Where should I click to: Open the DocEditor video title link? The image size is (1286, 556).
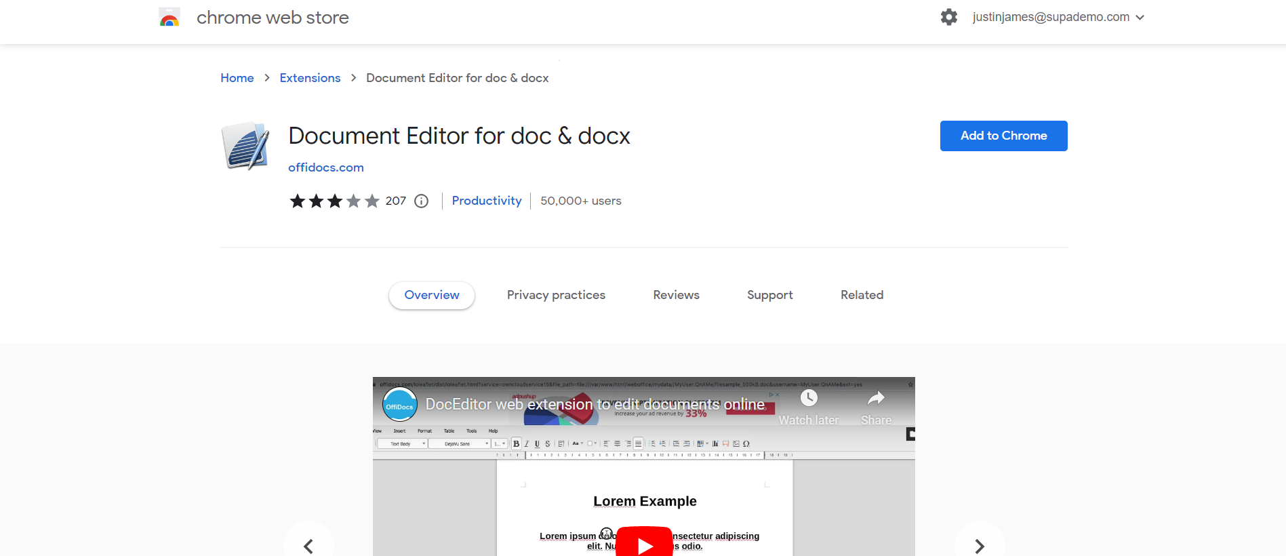click(595, 405)
